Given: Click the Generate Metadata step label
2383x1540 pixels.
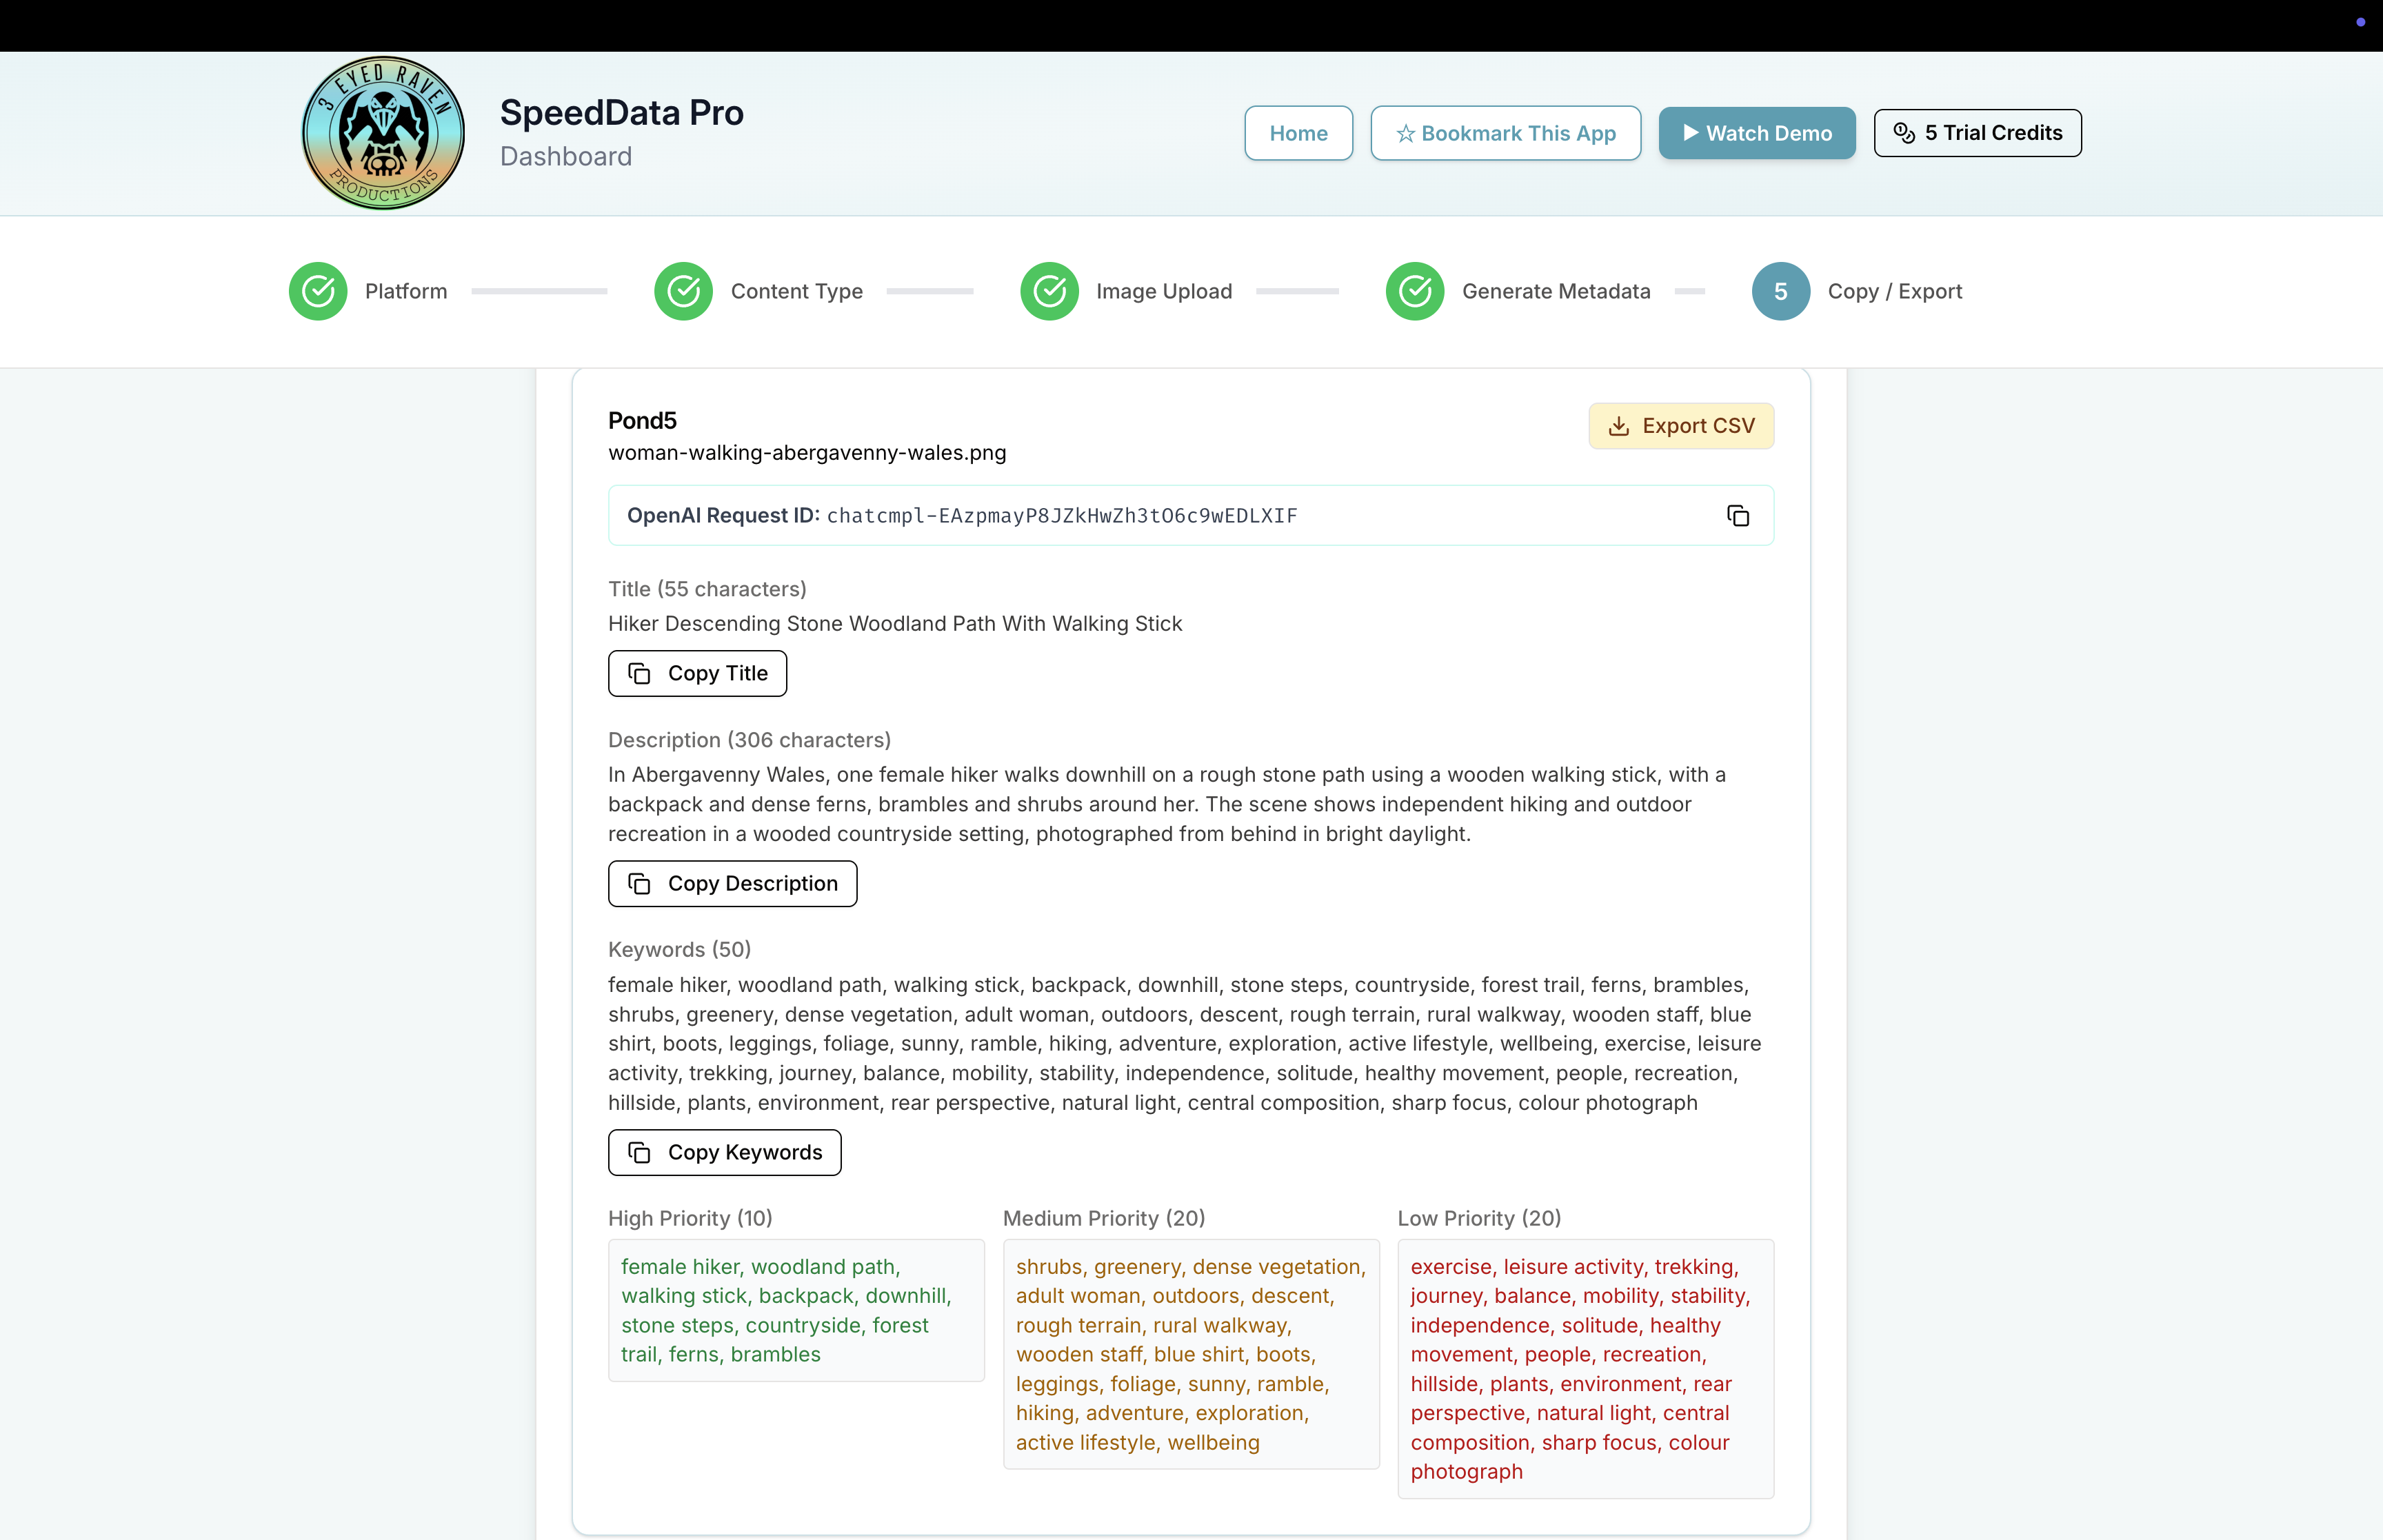Looking at the screenshot, I should click(x=1556, y=292).
